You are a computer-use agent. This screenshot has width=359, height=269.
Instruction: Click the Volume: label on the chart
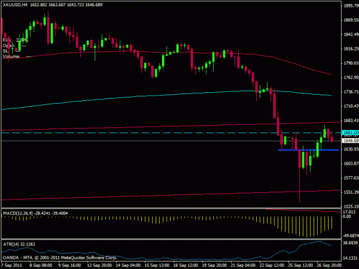[x=11, y=56]
